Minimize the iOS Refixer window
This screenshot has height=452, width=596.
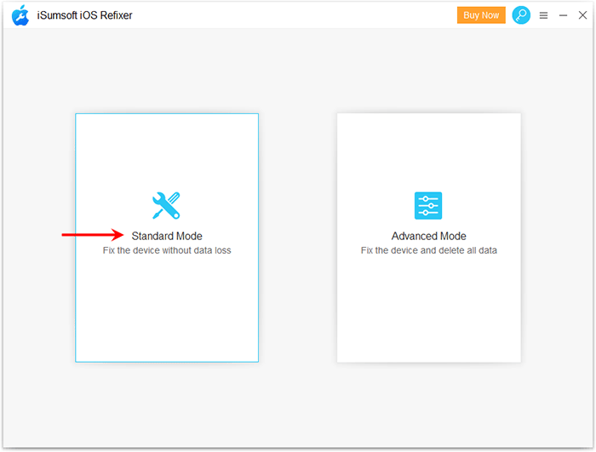point(563,15)
